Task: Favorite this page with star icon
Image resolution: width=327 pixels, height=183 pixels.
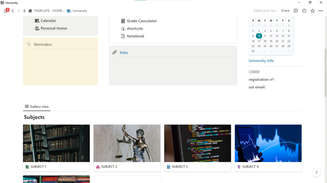Action: [x=312, y=11]
